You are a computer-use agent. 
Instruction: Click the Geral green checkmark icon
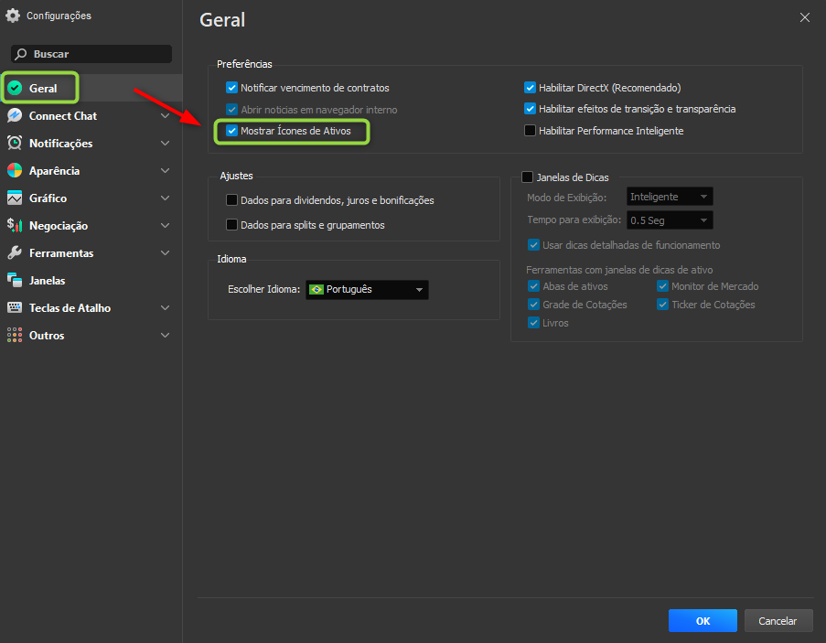tap(15, 88)
